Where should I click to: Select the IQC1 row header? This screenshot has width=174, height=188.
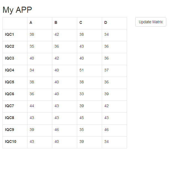[9, 35]
